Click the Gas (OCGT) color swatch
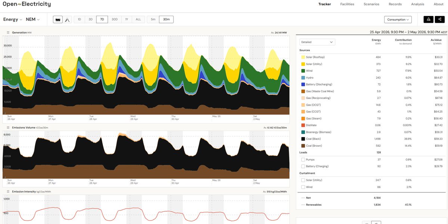 [303, 105]
